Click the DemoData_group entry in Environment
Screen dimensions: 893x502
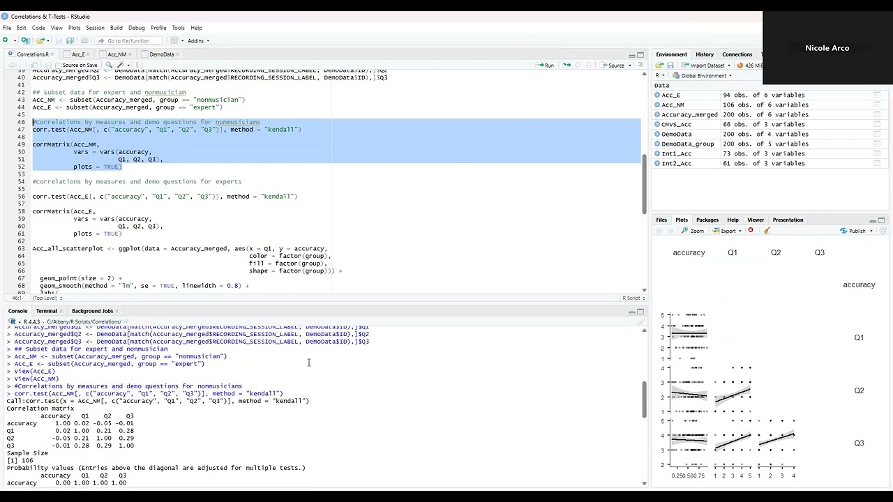[688, 144]
